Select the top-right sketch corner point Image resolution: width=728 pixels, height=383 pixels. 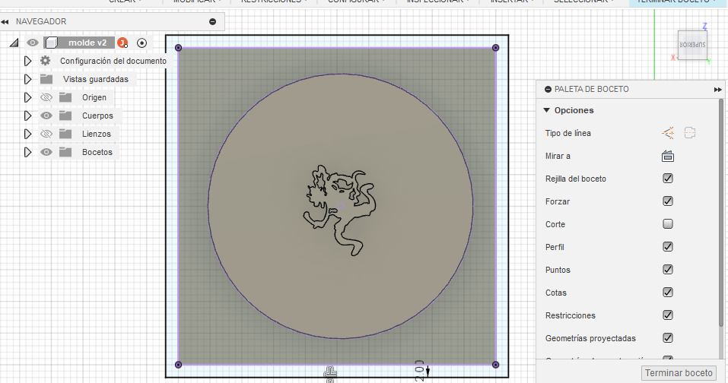[495, 48]
